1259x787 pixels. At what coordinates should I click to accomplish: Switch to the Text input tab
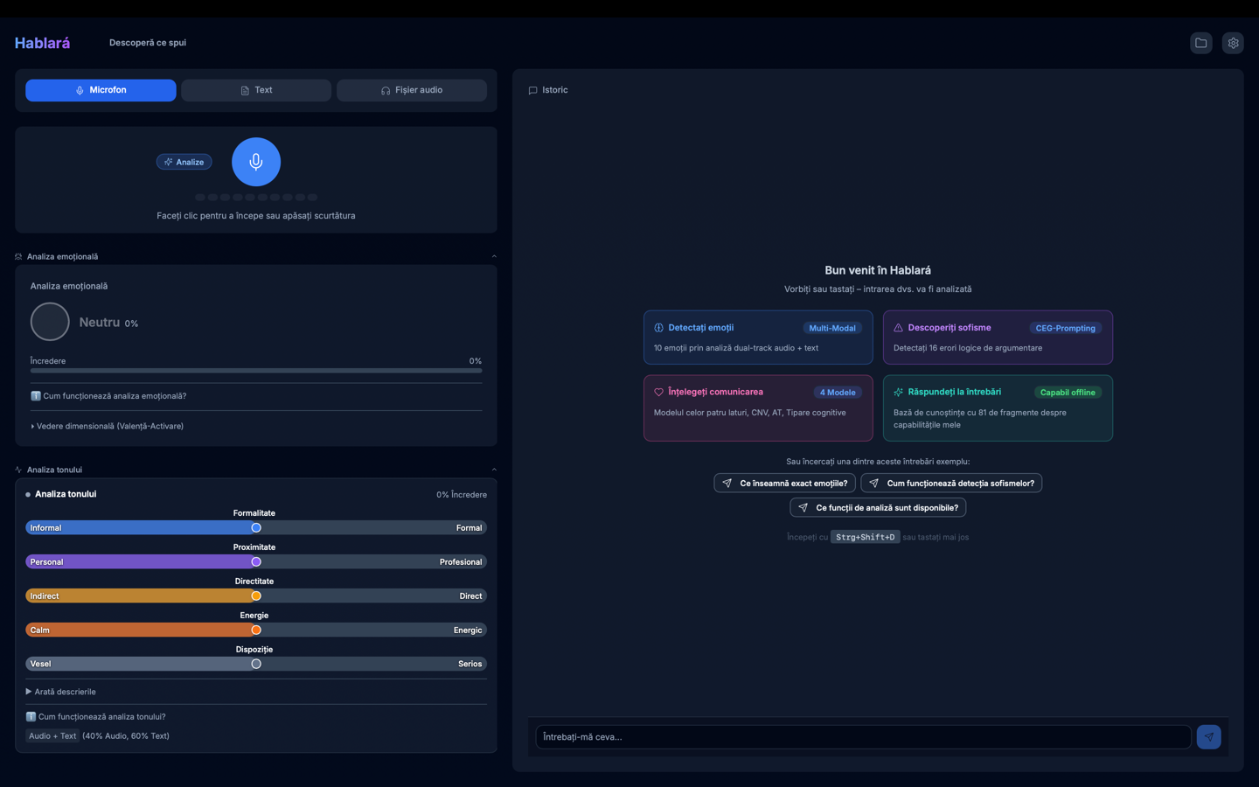(255, 90)
